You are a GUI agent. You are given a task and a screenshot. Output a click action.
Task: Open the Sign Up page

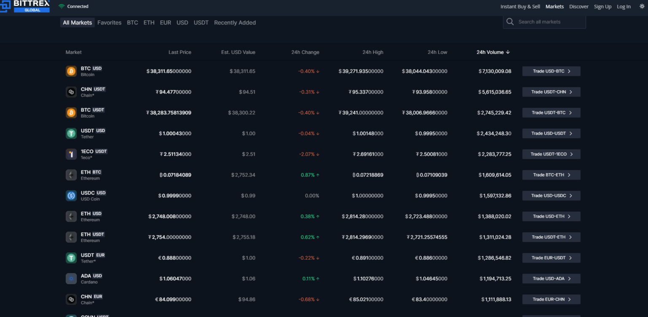click(x=602, y=7)
